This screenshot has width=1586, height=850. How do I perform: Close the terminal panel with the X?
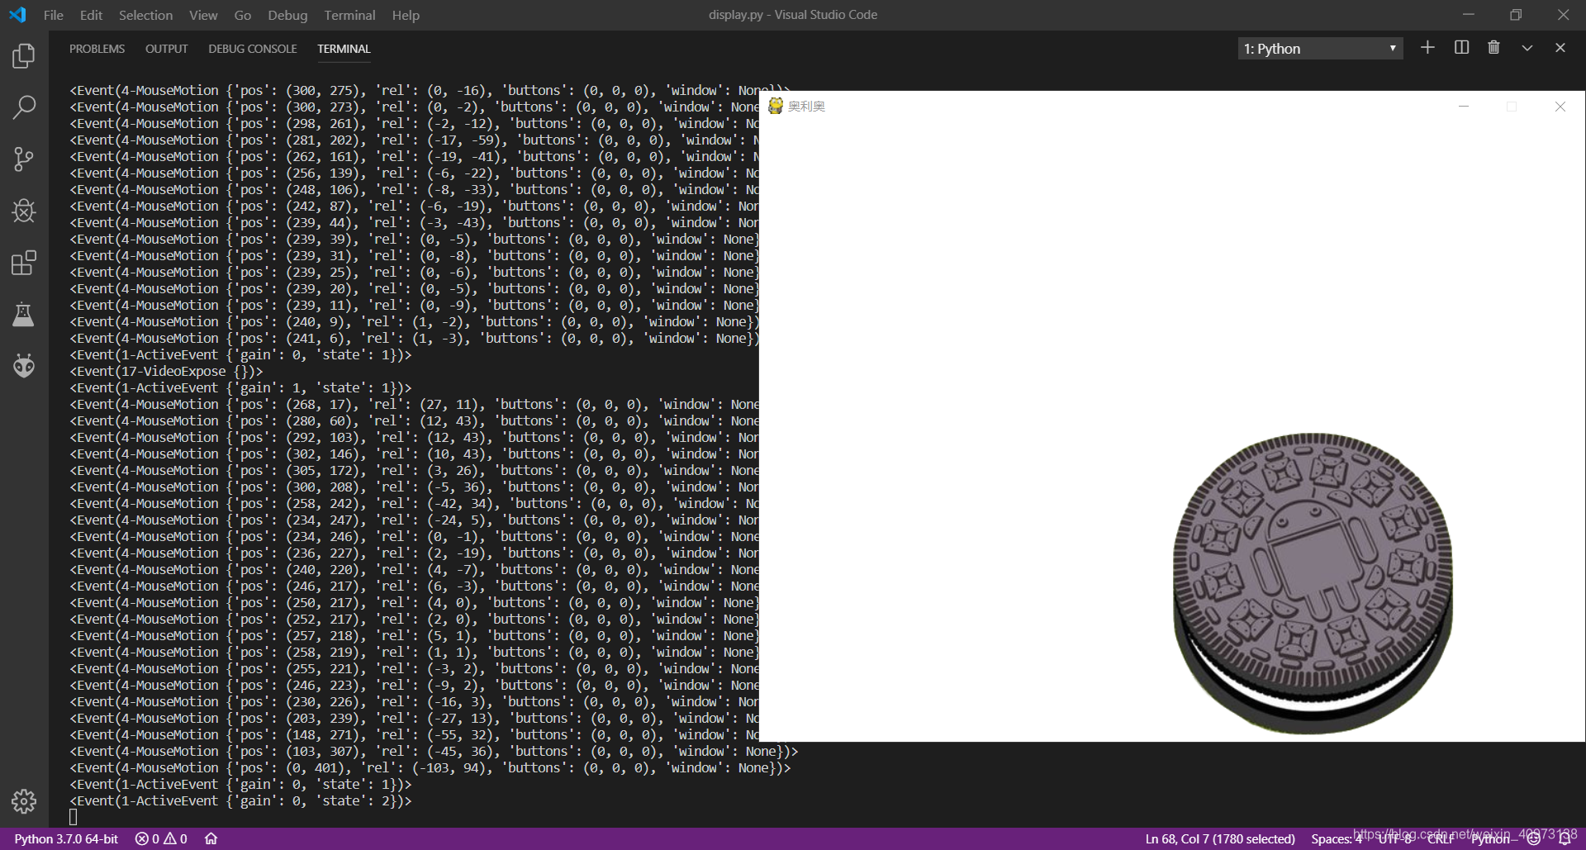coord(1560,48)
